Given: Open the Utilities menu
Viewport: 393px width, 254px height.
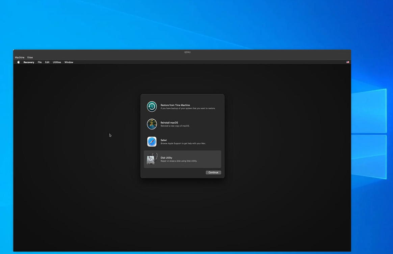Looking at the screenshot, I should coord(57,62).
